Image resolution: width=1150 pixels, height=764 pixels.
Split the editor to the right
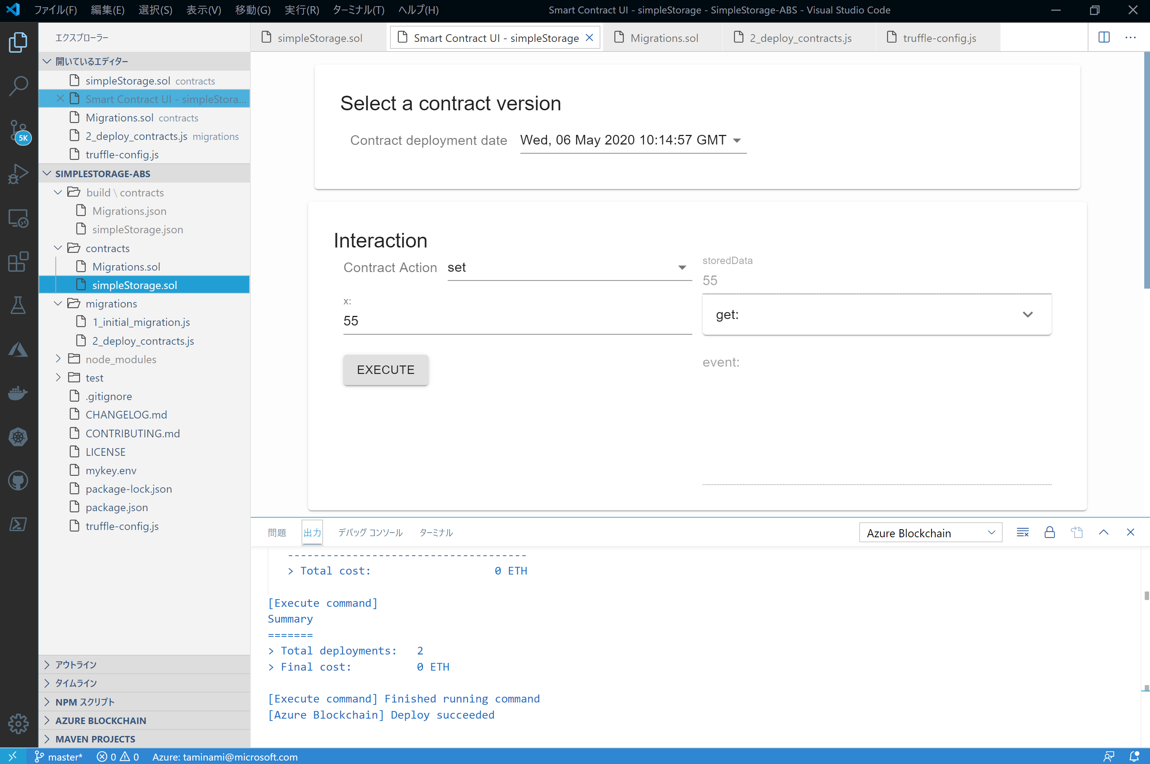(1104, 38)
